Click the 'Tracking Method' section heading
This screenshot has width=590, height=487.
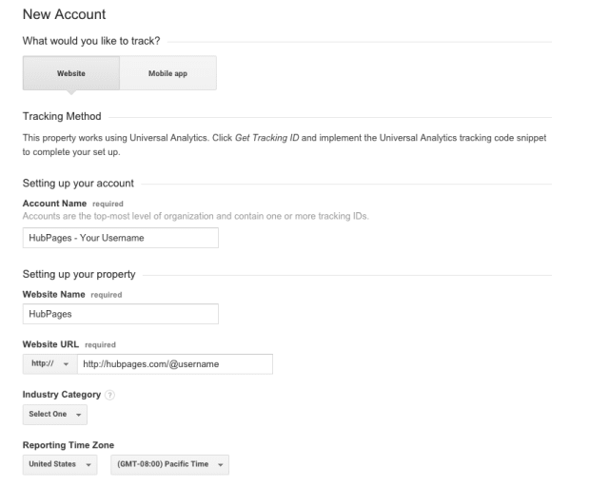point(62,117)
